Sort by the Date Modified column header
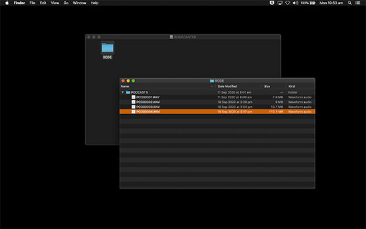Image resolution: width=366 pixels, height=229 pixels. (x=227, y=86)
